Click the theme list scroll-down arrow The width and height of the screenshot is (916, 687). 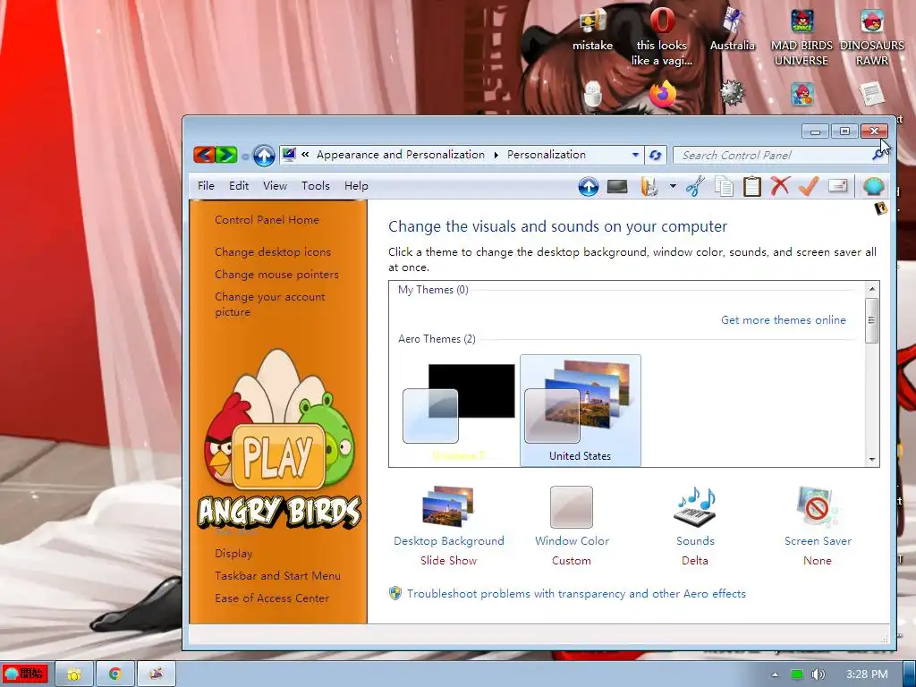click(x=872, y=460)
